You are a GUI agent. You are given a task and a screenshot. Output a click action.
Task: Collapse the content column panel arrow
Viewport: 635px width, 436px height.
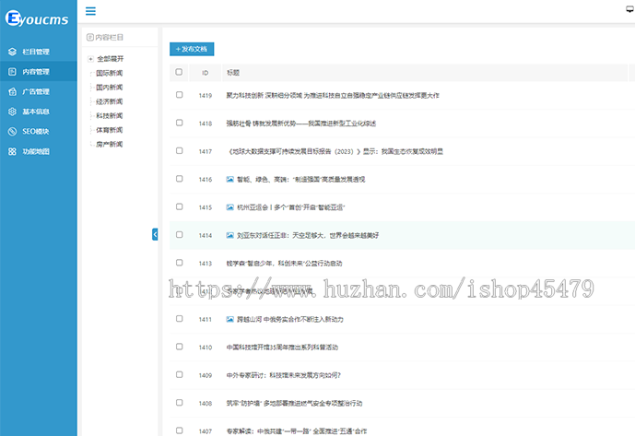coord(155,234)
